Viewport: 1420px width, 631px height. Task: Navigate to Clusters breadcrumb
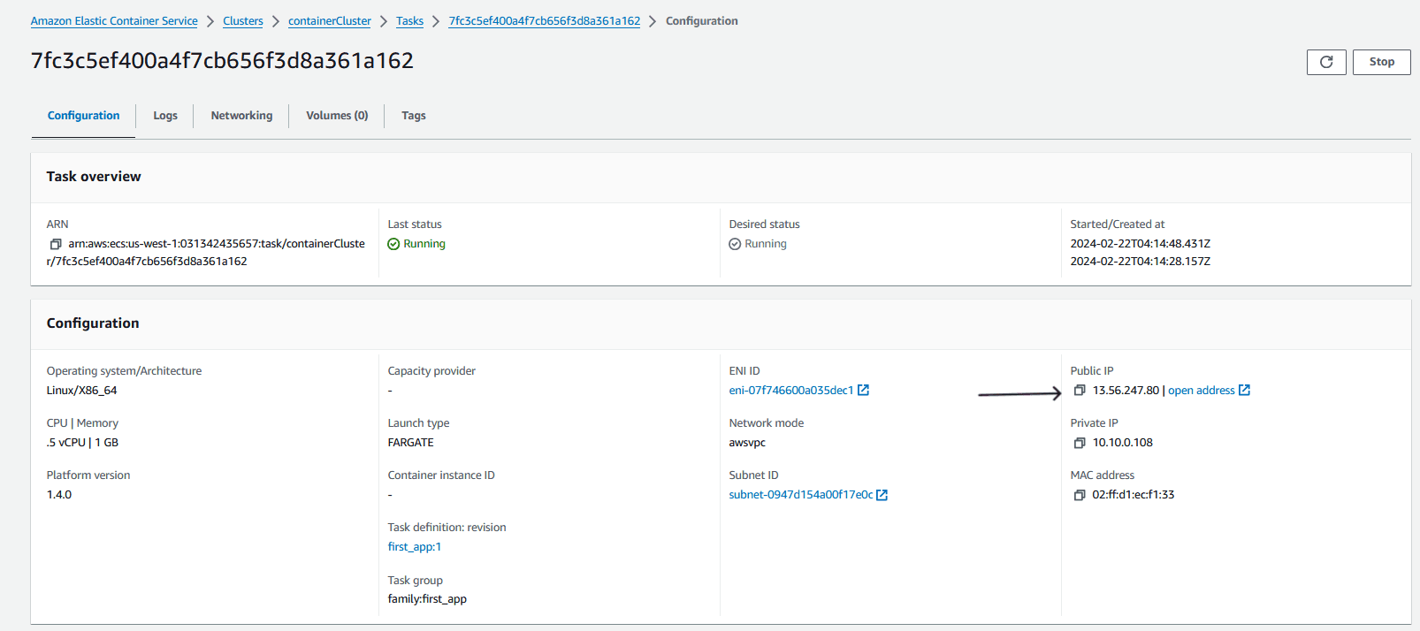243,21
